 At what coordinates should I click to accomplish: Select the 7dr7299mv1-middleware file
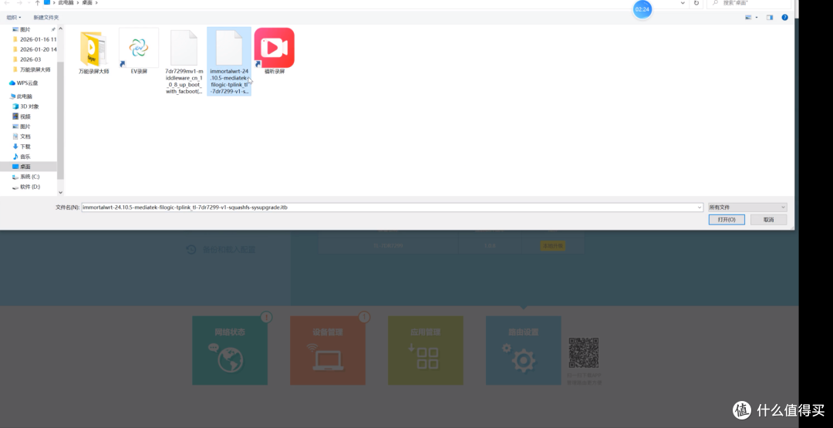coord(184,62)
